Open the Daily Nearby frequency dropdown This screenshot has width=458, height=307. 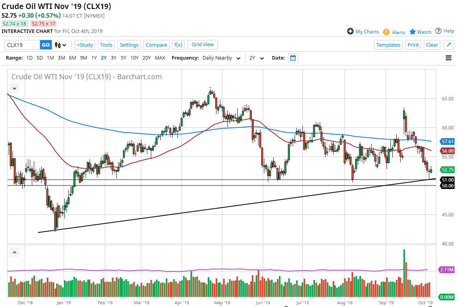(221, 58)
